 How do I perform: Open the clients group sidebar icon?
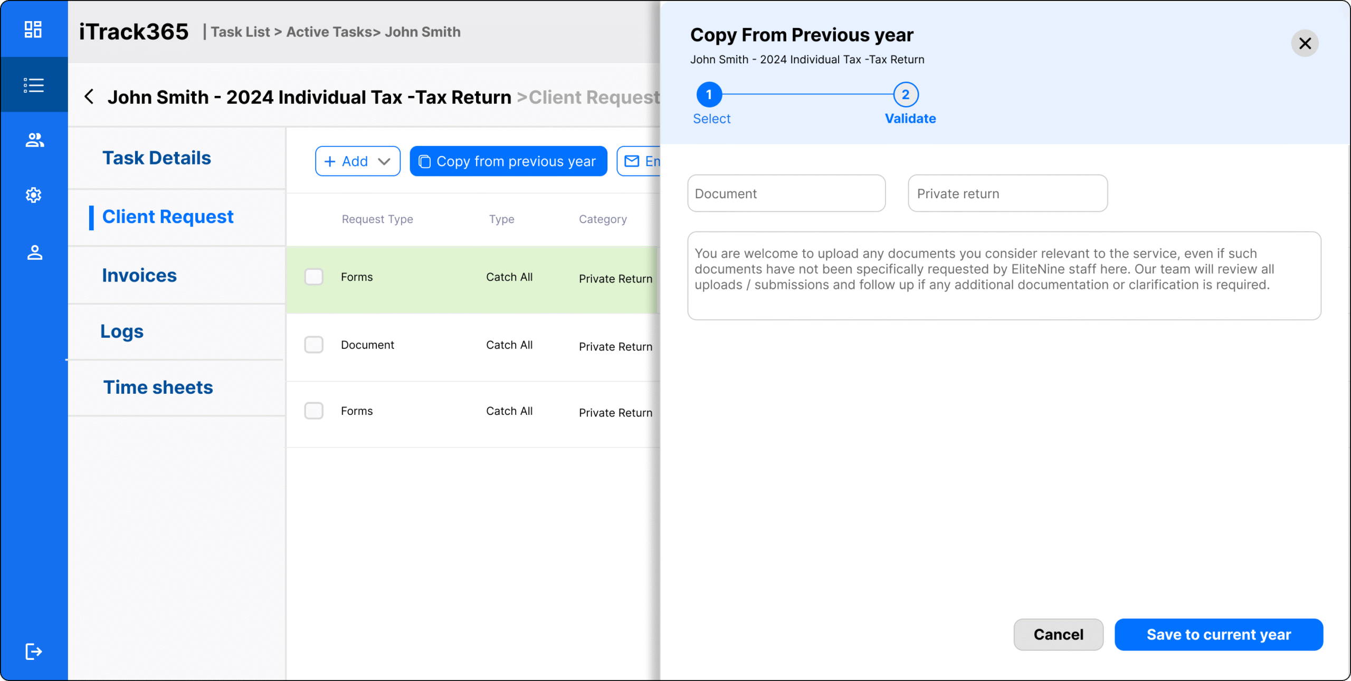34,140
